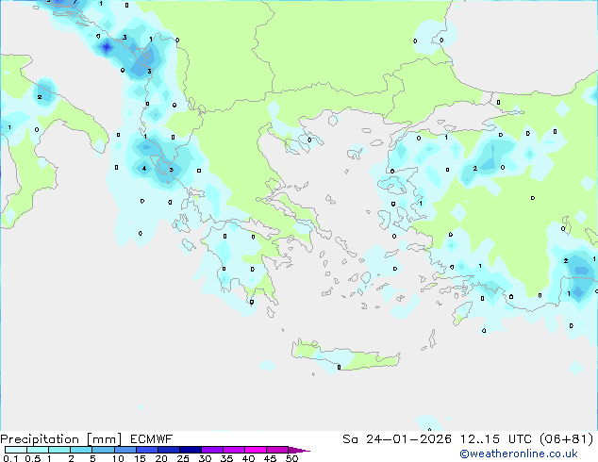Select the 40–45 mm magenta legend swatch
The width and height of the screenshot is (598, 462).
pyautogui.click(x=256, y=450)
